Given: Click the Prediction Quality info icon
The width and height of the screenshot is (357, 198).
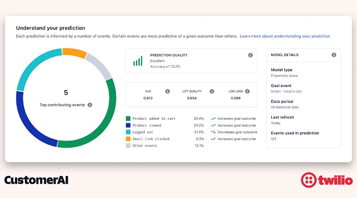Looking at the screenshot, I should click(250, 55).
